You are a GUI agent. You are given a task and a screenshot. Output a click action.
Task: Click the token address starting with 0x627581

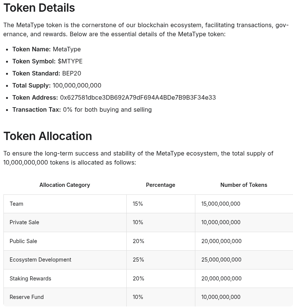point(138,97)
